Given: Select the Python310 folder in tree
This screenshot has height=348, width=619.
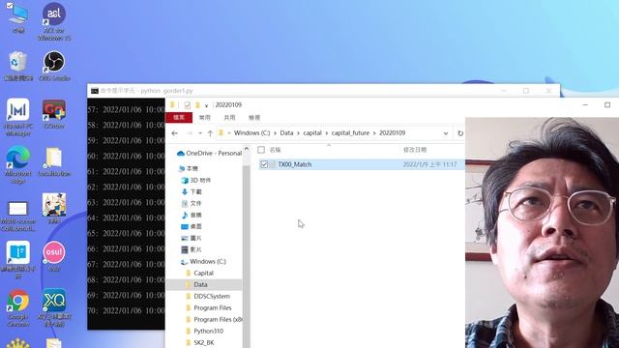Looking at the screenshot, I should [x=205, y=331].
